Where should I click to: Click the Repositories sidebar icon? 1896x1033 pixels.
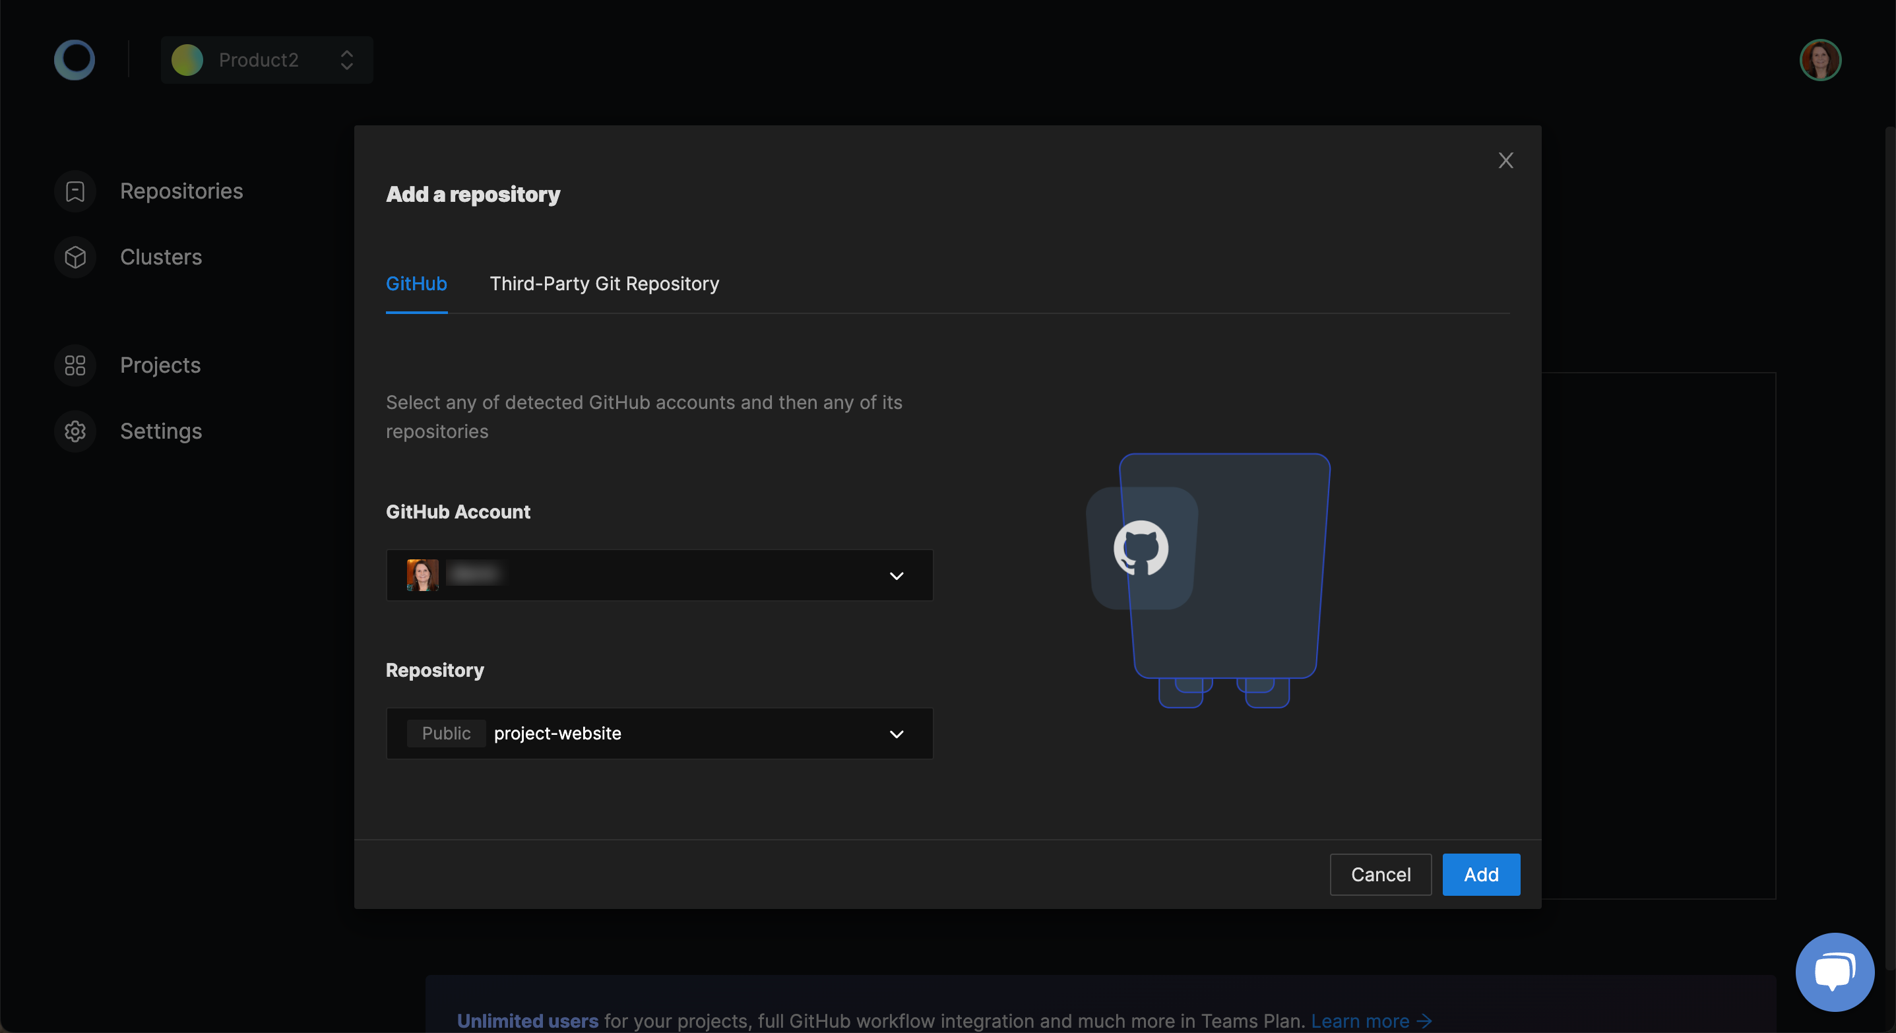pyautogui.click(x=75, y=191)
